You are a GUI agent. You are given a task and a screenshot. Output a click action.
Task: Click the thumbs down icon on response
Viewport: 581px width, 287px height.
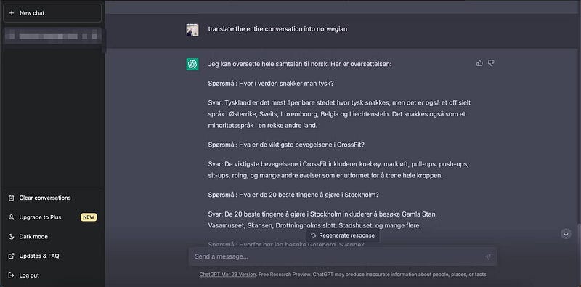coord(491,63)
